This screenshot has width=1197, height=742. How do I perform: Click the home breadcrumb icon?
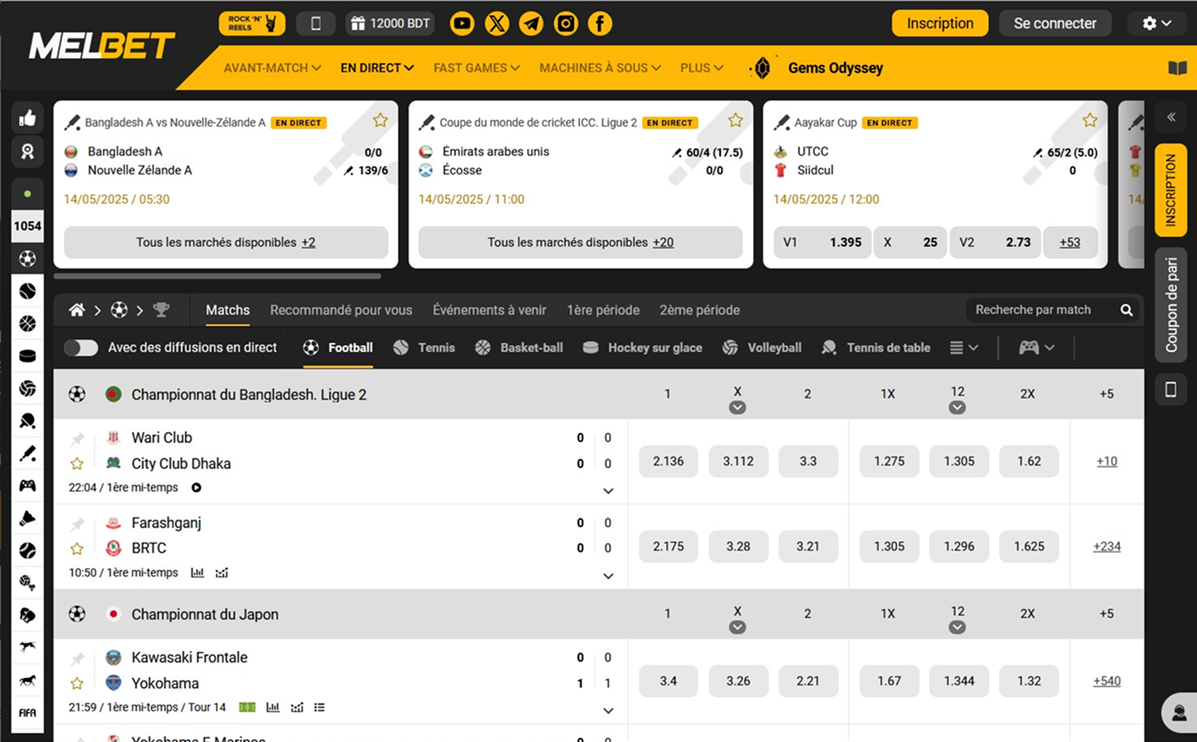77,310
